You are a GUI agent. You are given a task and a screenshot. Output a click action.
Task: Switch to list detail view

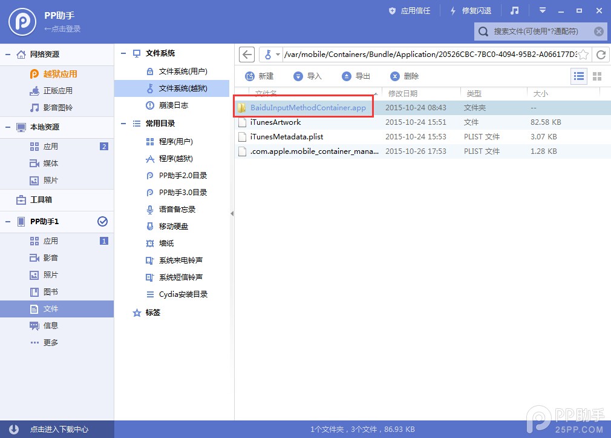[x=580, y=76]
